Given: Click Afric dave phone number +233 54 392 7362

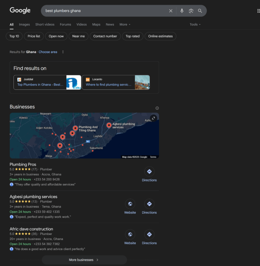Looking at the screenshot, I should [x=47, y=244].
